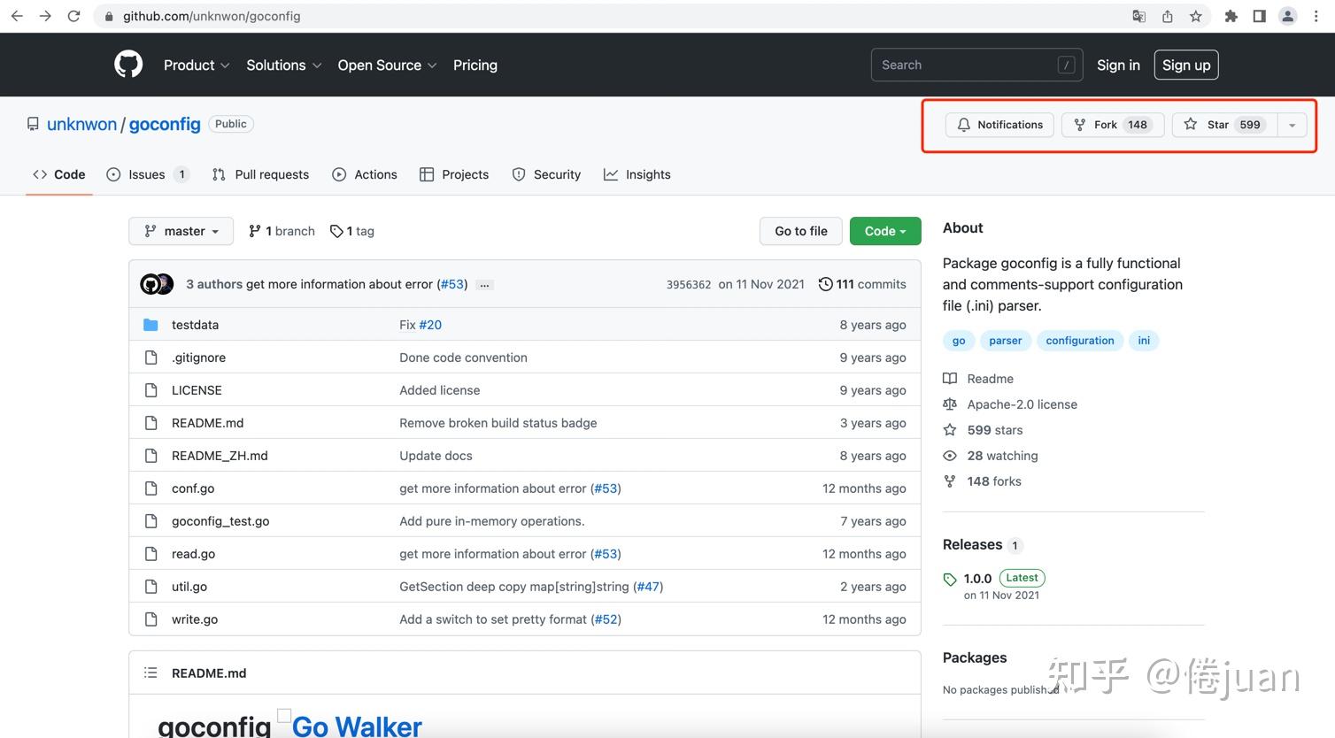Viewport: 1335px width, 738px height.
Task: Click the share page icon in address bar
Action: 1168,16
